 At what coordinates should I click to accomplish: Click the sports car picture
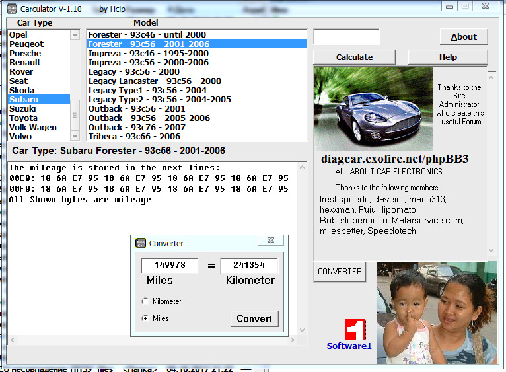pyautogui.click(x=374, y=108)
